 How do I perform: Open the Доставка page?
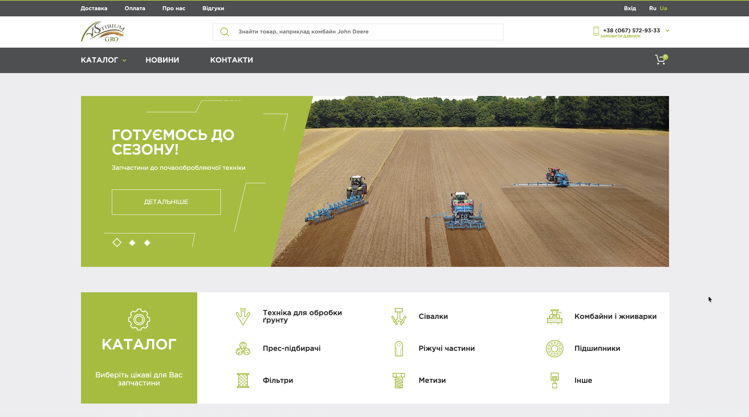tap(94, 8)
